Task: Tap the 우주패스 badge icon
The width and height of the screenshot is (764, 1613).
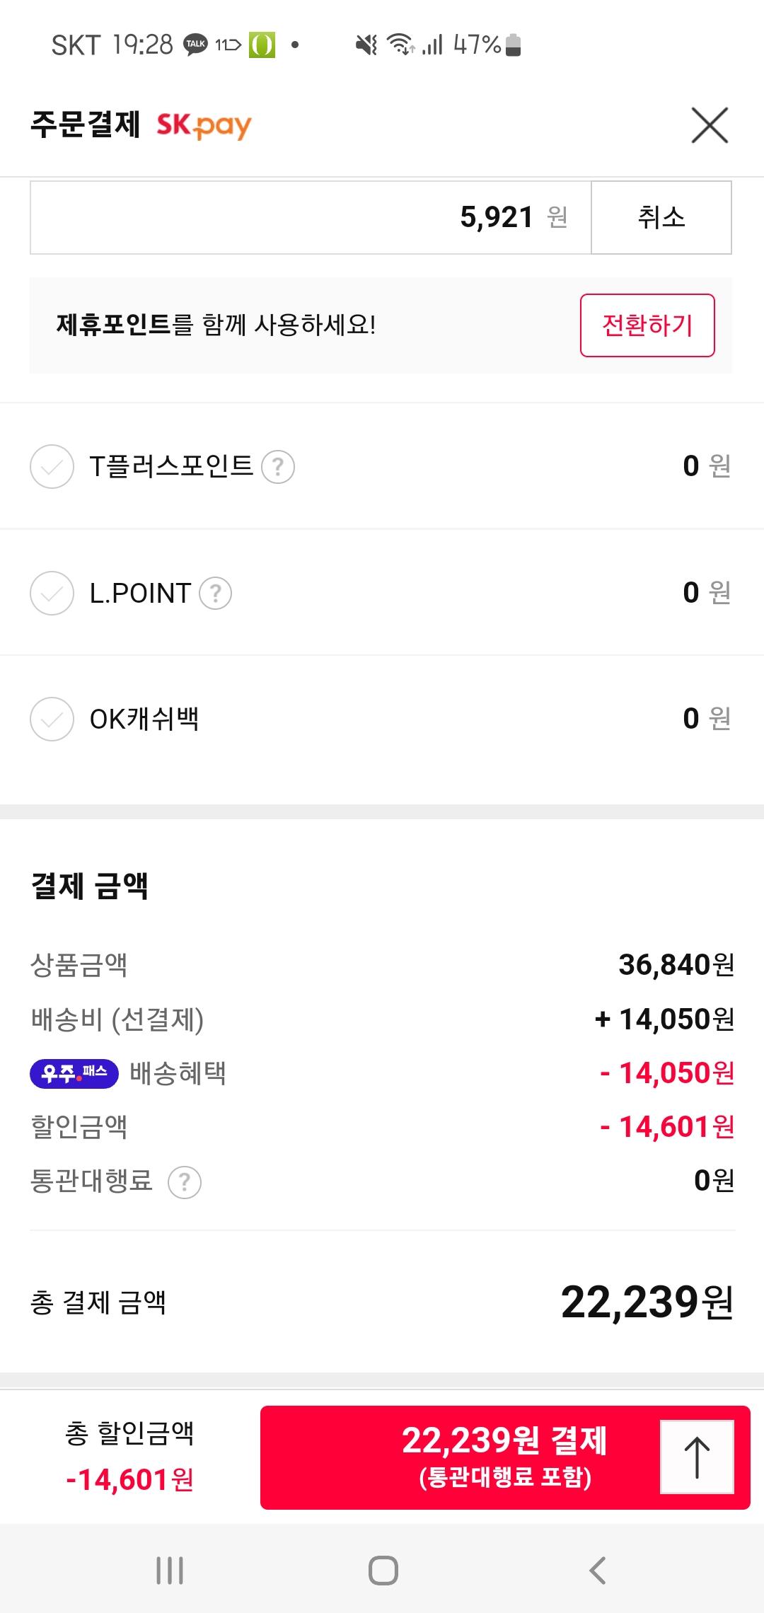Action: pyautogui.click(x=74, y=1074)
